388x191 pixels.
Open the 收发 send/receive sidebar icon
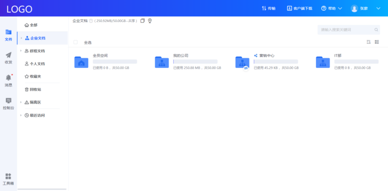(9, 56)
